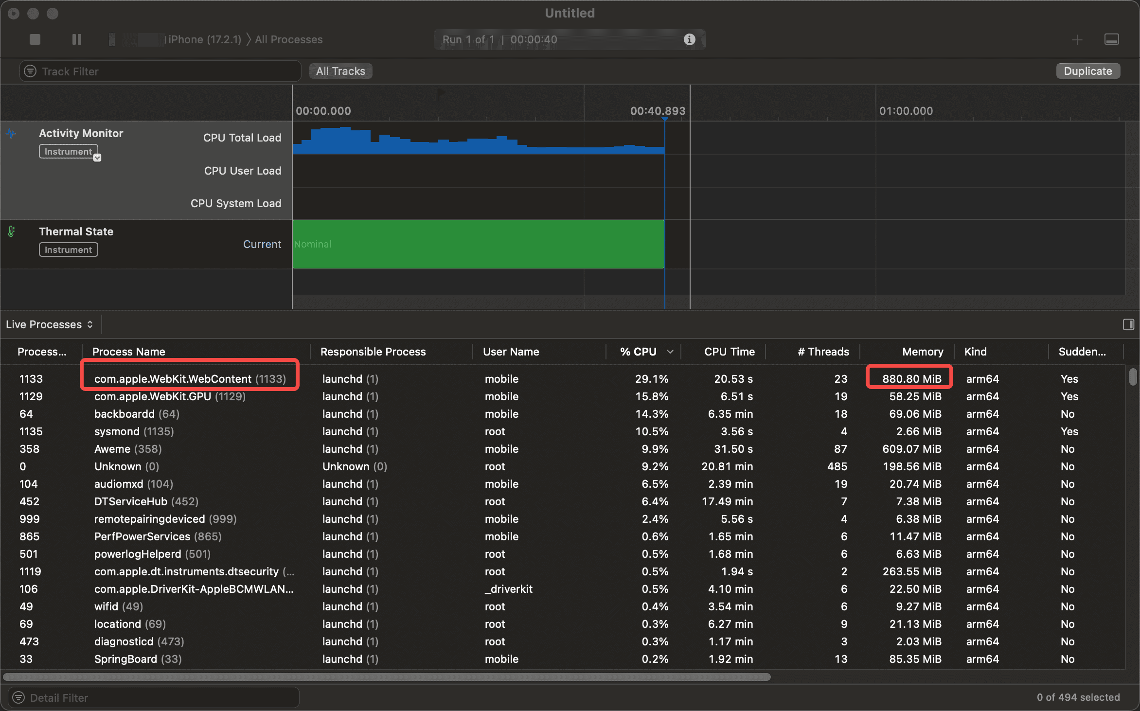The height and width of the screenshot is (711, 1140).
Task: Click the 609.07 MiB memory cell
Action: (912, 449)
